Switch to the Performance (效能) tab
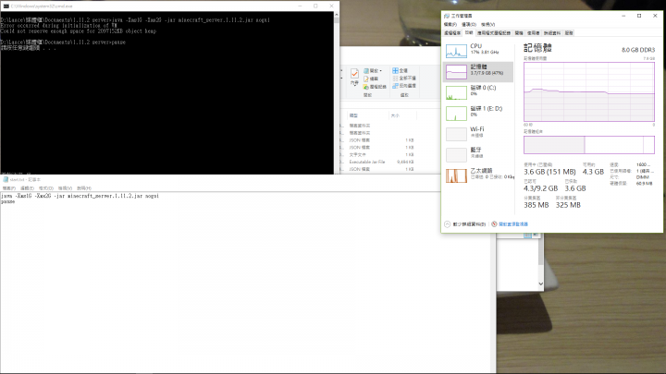 [x=469, y=32]
